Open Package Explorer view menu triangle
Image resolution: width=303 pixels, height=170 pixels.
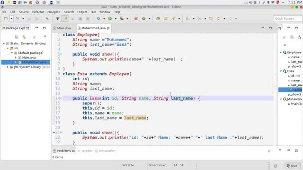click(45, 36)
